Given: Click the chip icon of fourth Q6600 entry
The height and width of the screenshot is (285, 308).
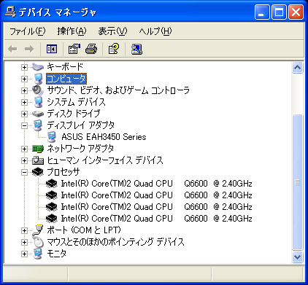Looking at the screenshot, I should (x=52, y=219).
